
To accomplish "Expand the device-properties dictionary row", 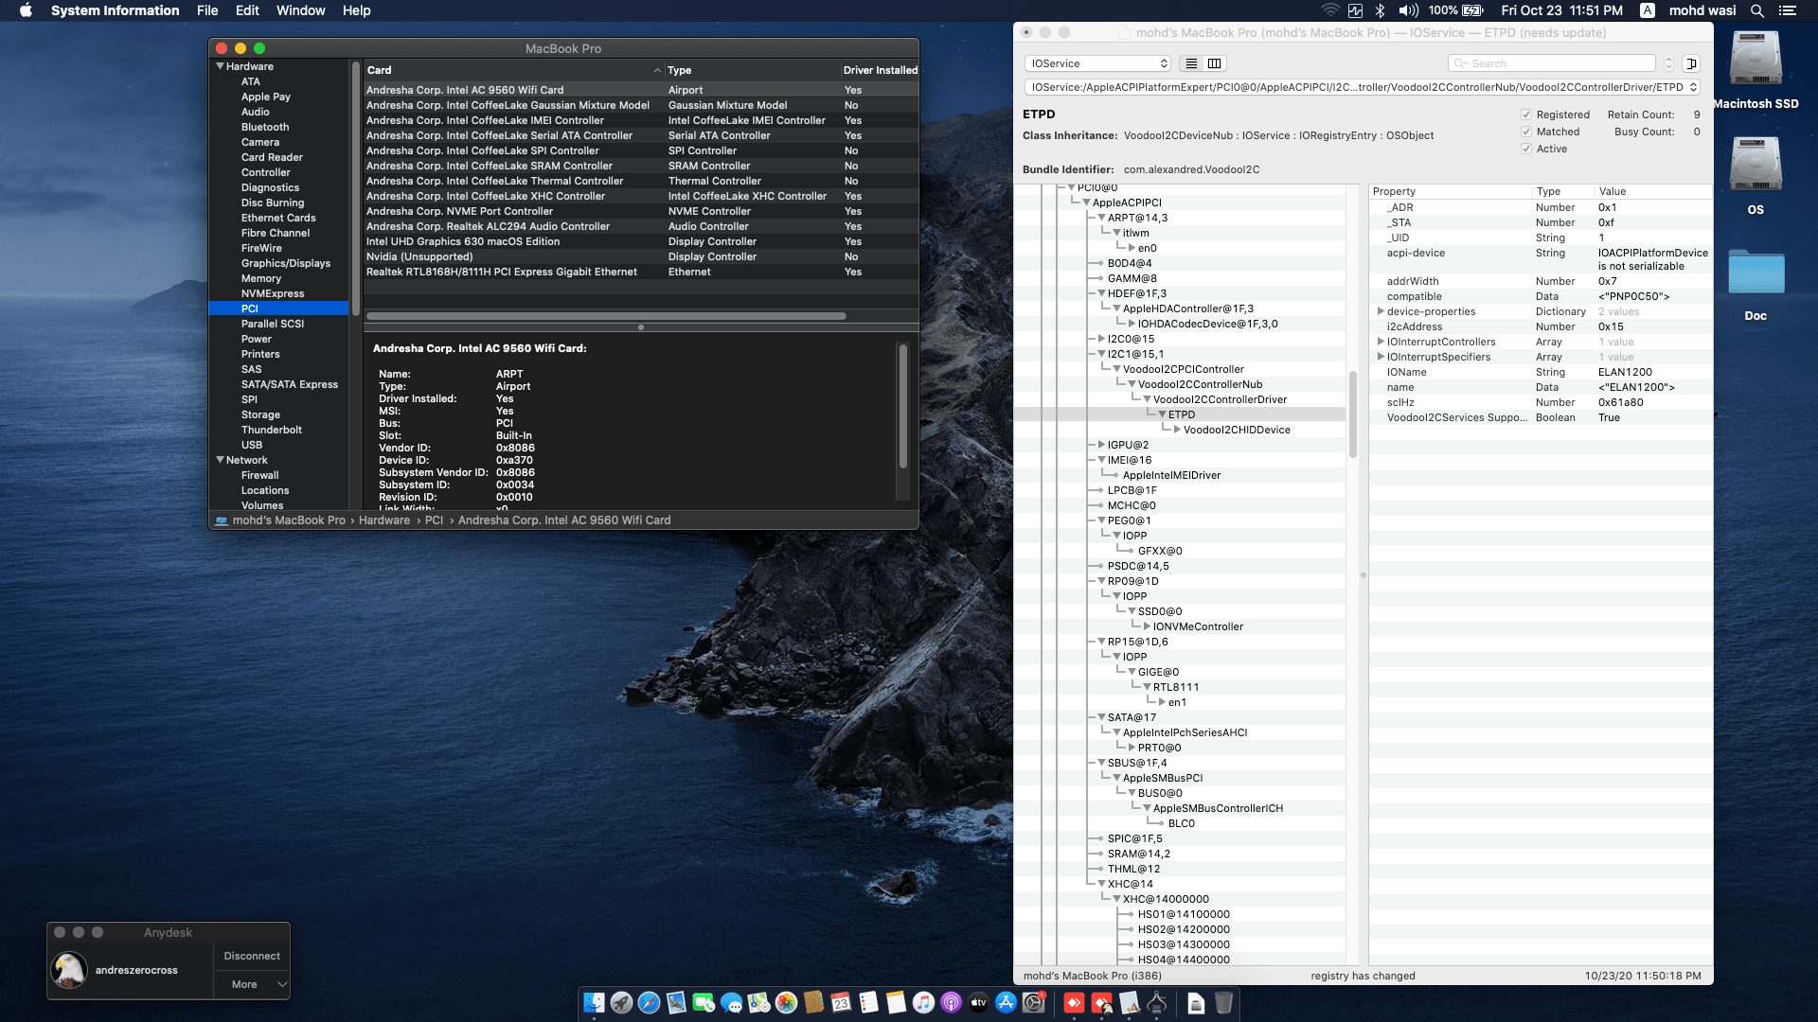I will point(1382,311).
